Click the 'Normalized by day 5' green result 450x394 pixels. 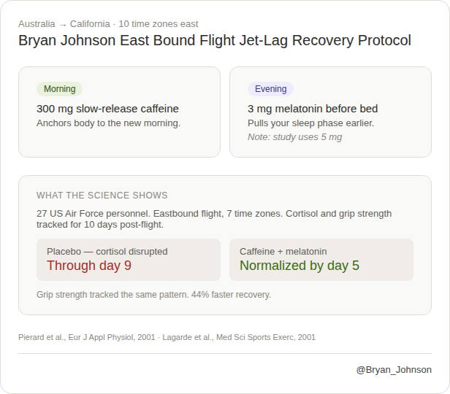[x=300, y=266]
